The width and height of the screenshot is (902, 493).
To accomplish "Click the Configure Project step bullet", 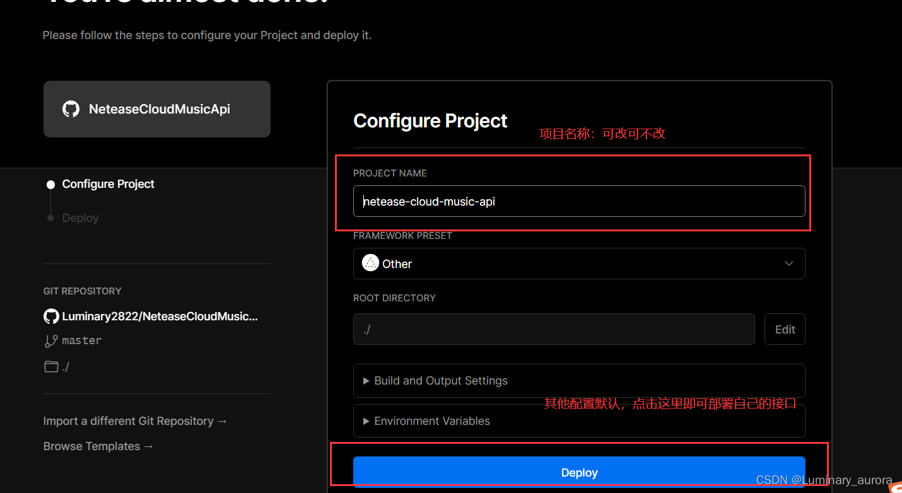I will (50, 185).
